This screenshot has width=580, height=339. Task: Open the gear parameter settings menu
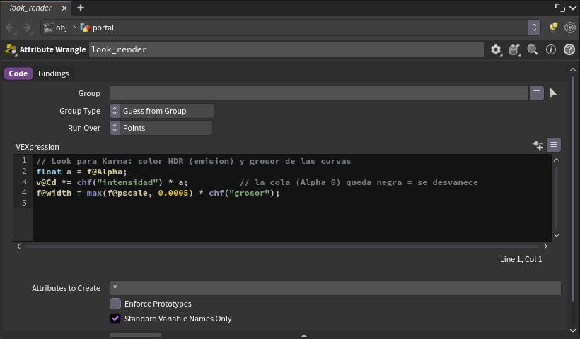point(496,49)
